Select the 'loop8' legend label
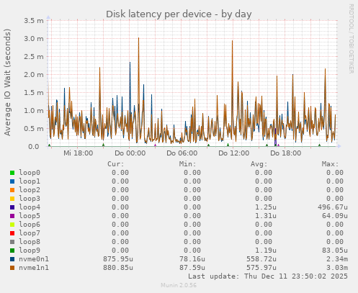This screenshot has width=358, height=293. [x=30, y=242]
